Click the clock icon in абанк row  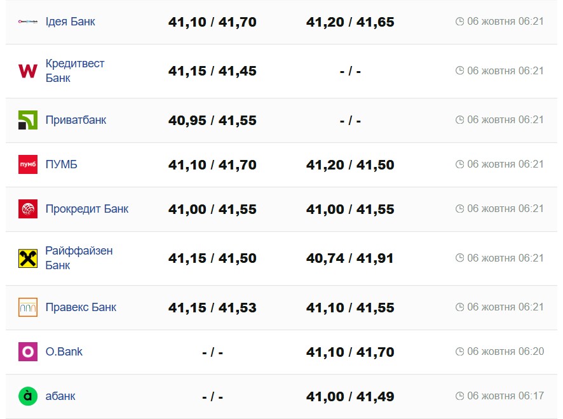[x=460, y=396]
